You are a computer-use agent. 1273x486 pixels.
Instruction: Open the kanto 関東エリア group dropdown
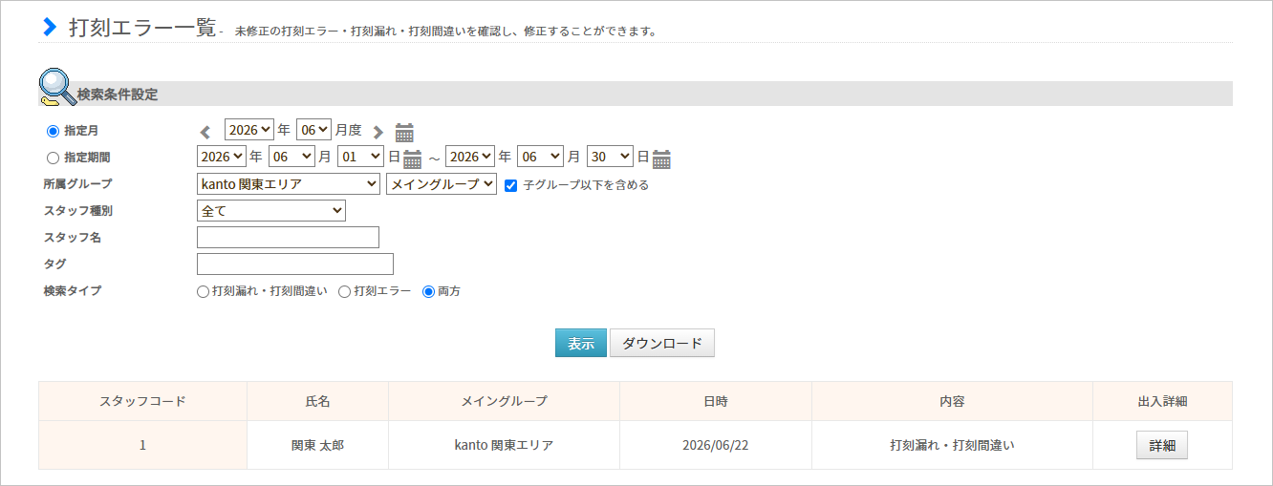point(289,184)
